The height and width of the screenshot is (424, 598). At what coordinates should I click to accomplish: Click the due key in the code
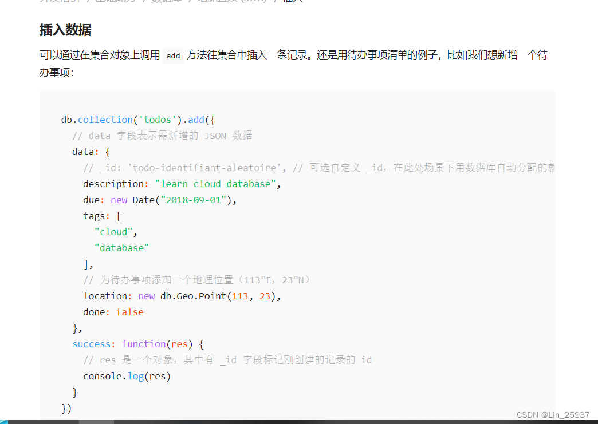(91, 200)
